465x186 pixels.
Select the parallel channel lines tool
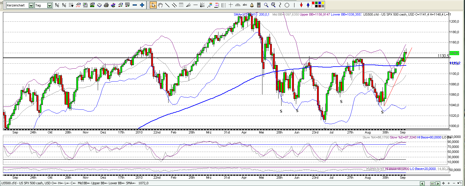pyautogui.click(x=174, y=5)
